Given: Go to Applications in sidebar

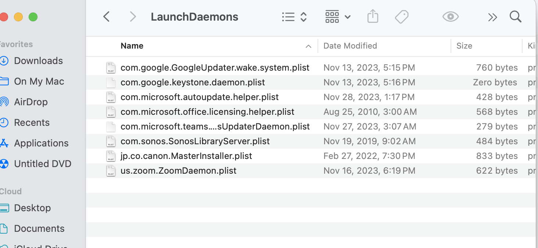Looking at the screenshot, I should [x=41, y=143].
